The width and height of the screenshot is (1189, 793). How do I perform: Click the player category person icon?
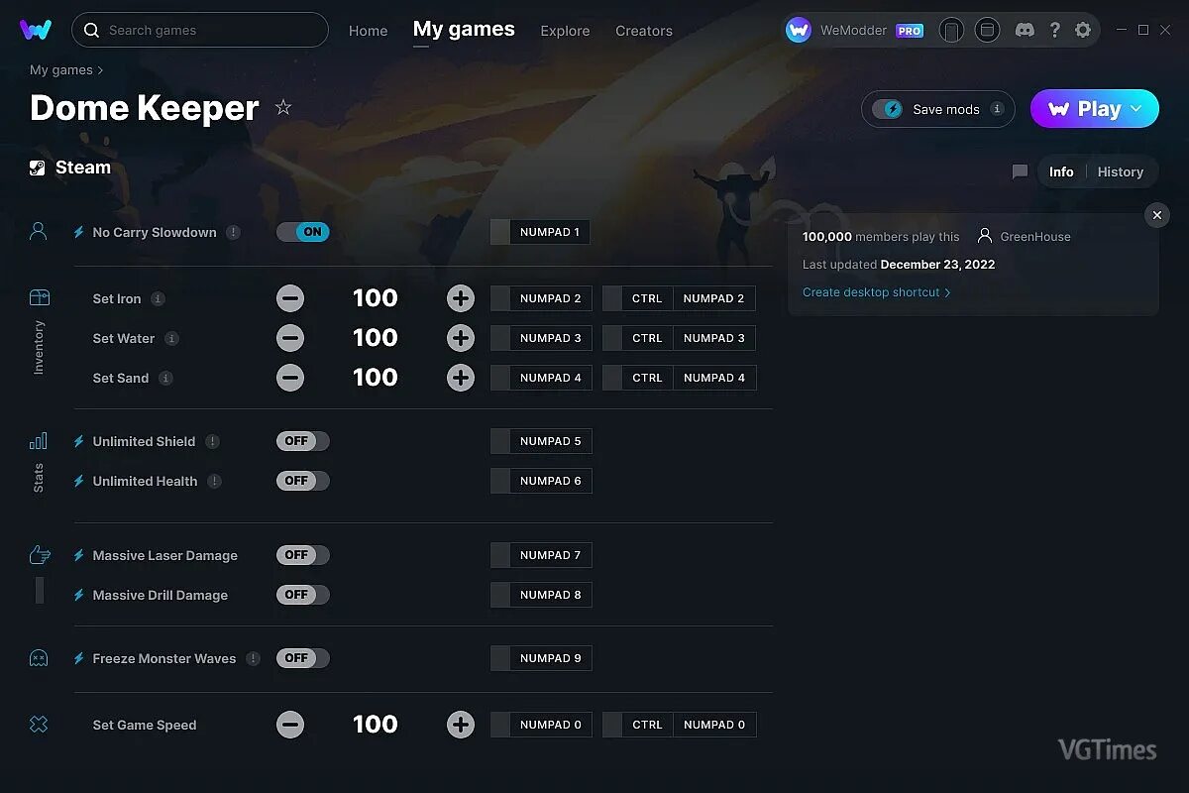[x=39, y=232]
